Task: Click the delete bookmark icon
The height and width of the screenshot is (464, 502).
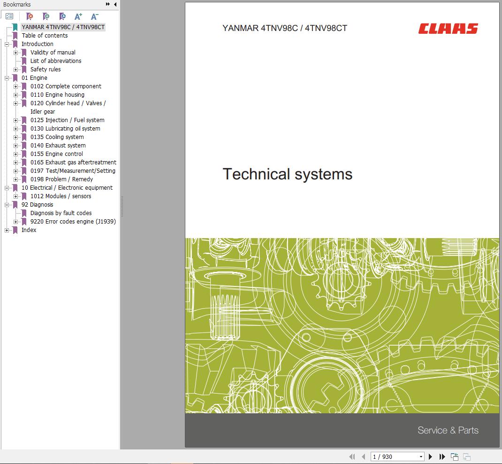Action: tap(30, 16)
